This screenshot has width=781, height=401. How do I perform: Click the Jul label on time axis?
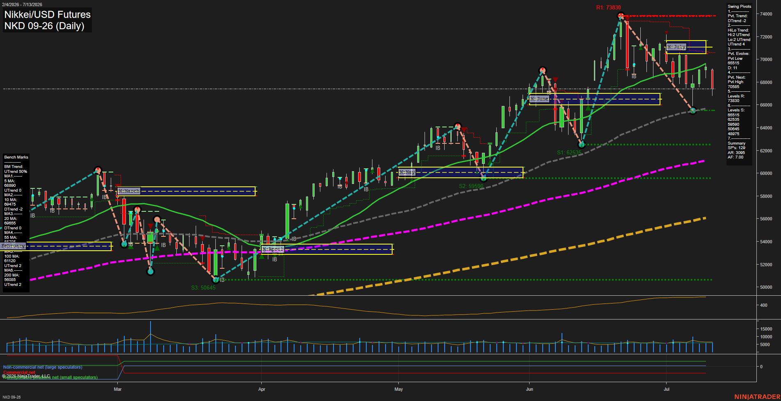[667, 389]
